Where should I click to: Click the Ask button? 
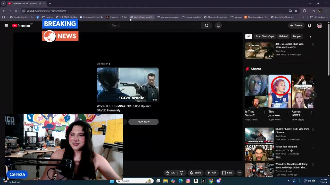pyautogui.click(x=212, y=173)
